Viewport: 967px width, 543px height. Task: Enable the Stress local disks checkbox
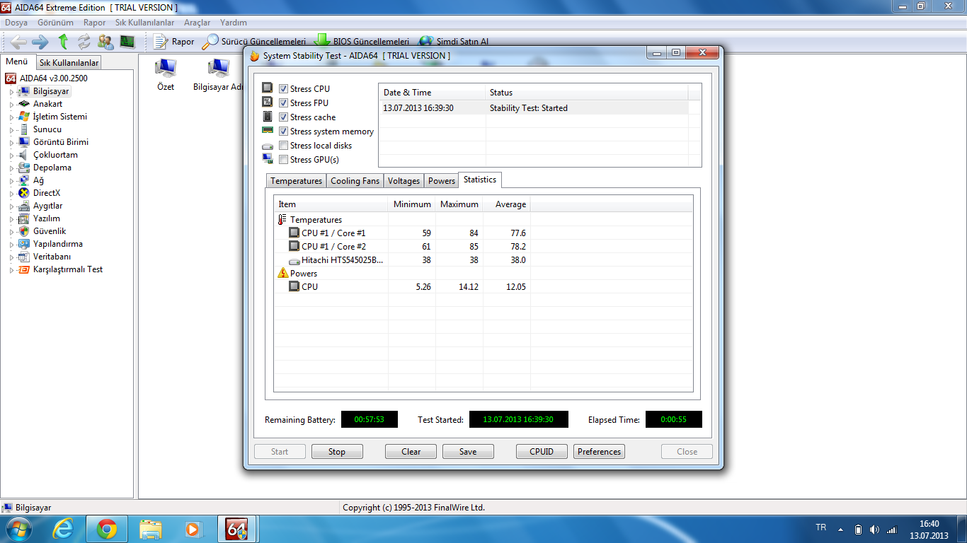point(283,146)
